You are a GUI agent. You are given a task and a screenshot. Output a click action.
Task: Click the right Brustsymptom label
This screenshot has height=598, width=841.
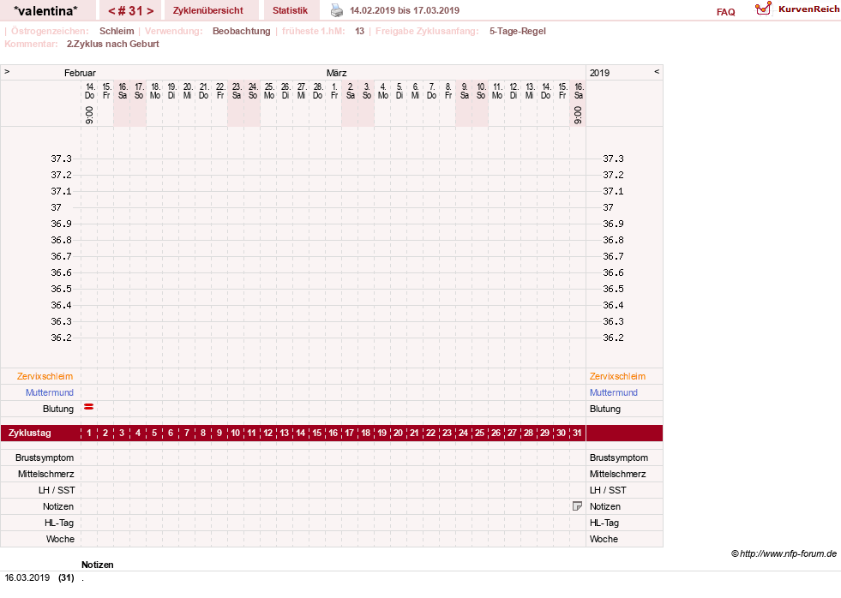[619, 457]
